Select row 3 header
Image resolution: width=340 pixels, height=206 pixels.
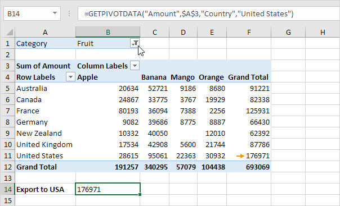pyautogui.click(x=7, y=66)
